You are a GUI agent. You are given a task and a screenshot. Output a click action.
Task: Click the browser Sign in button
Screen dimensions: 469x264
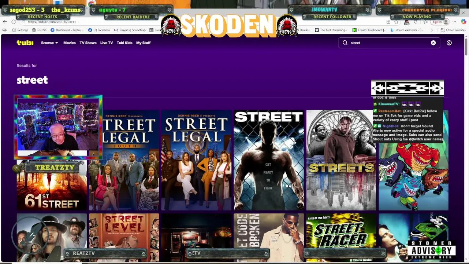pos(440,22)
